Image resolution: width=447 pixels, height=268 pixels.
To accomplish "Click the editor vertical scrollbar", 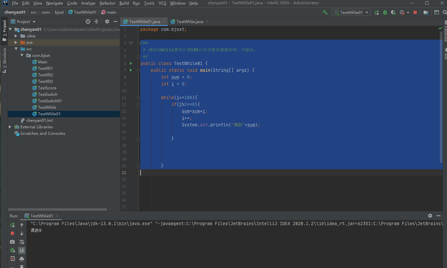I will [x=441, y=97].
